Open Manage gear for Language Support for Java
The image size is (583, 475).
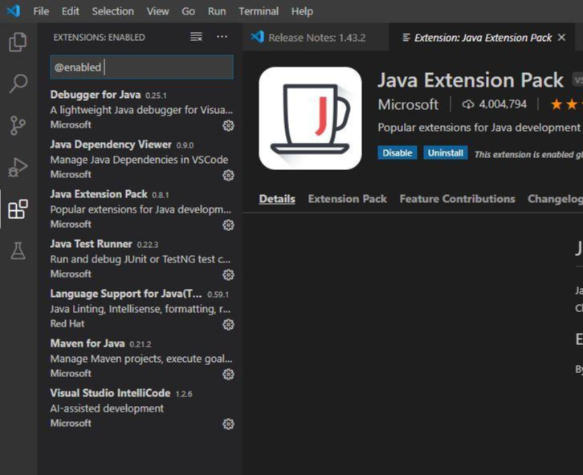click(x=228, y=325)
